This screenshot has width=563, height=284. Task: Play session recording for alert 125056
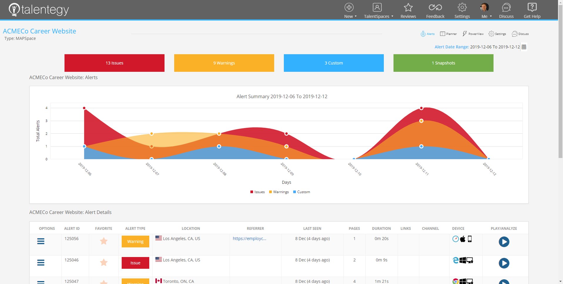coord(504,242)
